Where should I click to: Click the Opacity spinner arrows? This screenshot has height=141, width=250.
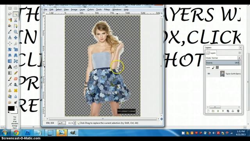click(x=240, y=63)
